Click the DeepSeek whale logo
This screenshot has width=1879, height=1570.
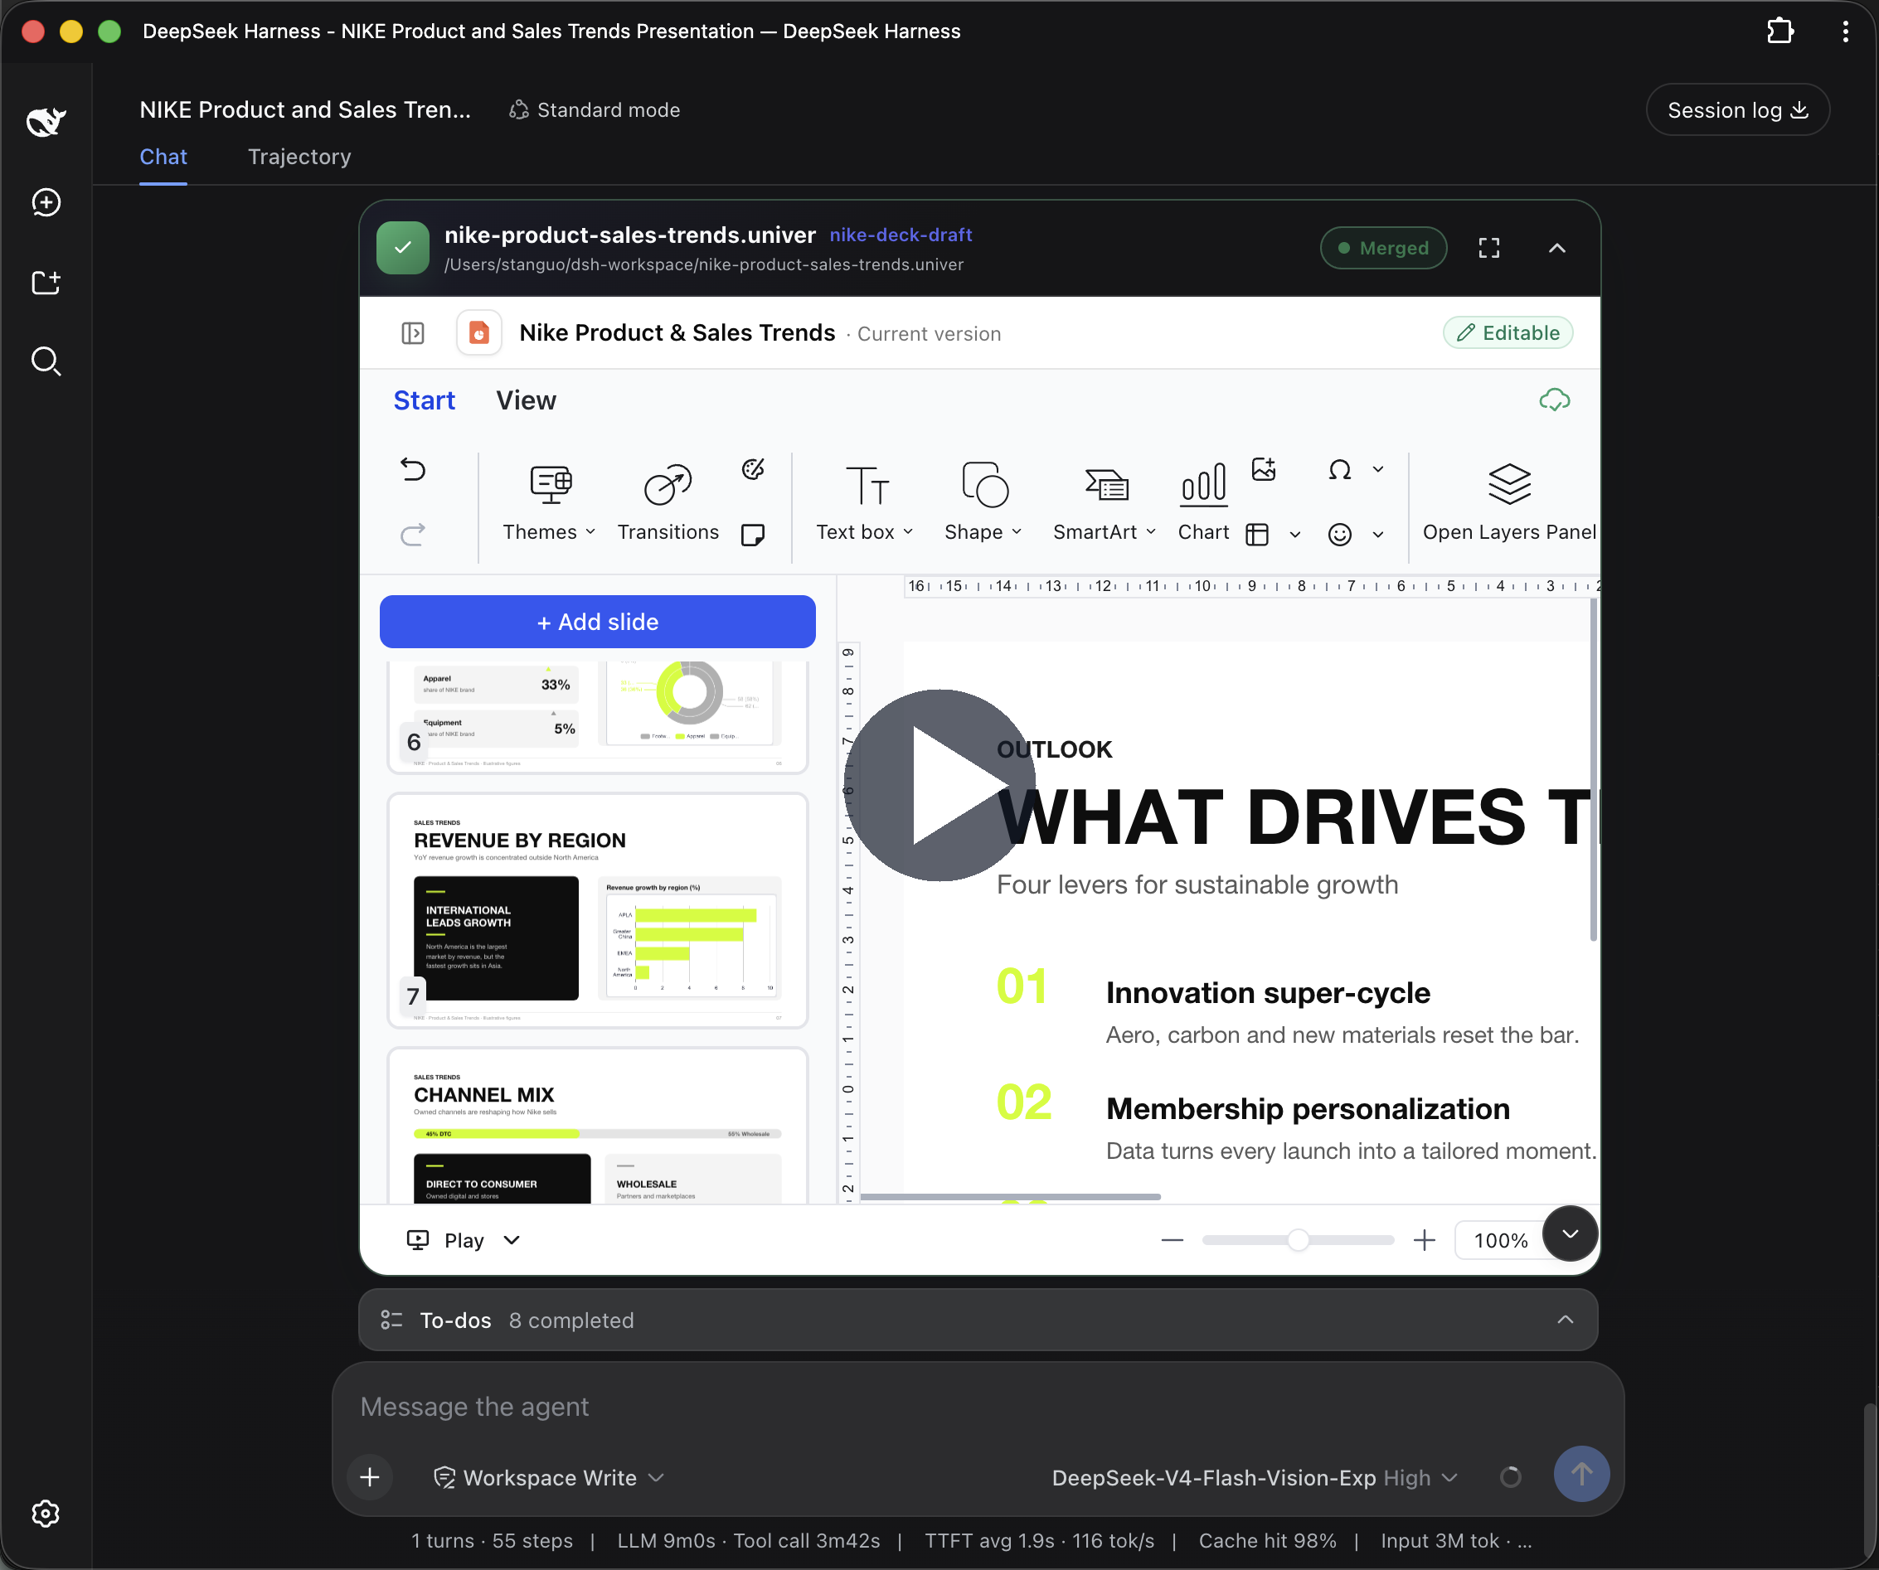46,120
